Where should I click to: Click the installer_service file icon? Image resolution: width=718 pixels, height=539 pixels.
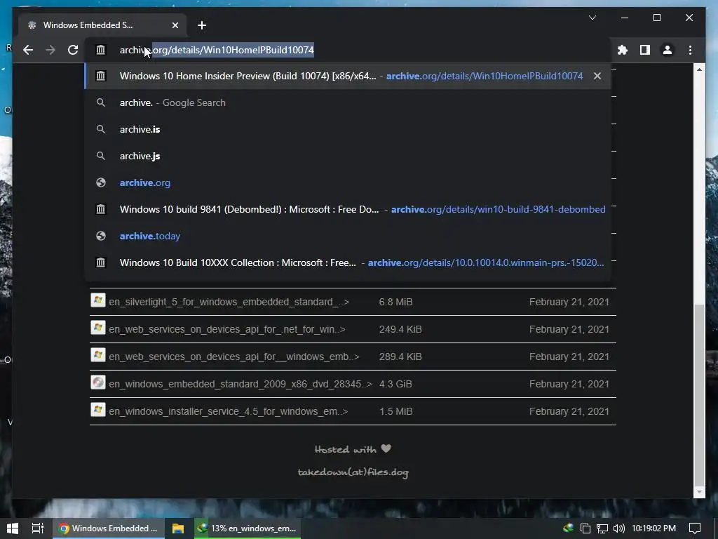click(98, 410)
